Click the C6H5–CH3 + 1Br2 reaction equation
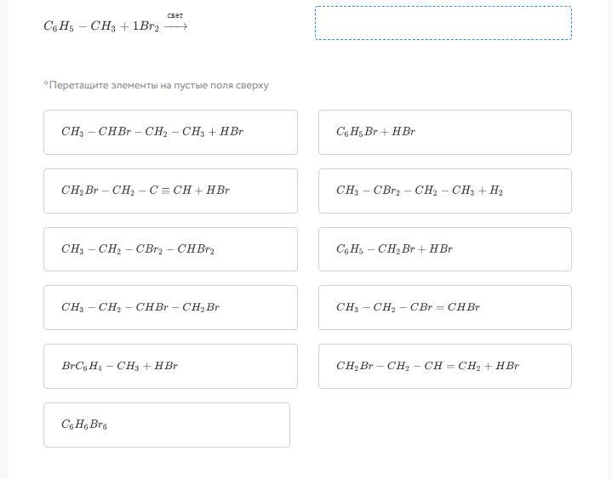This screenshot has height=479, width=612. tap(101, 26)
